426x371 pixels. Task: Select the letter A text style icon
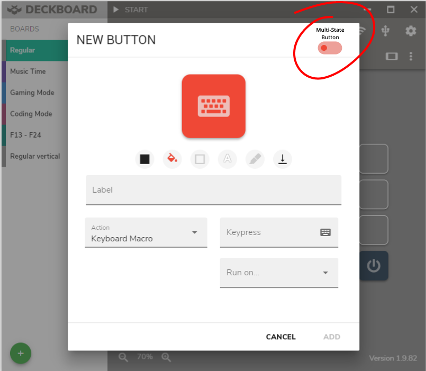227,159
